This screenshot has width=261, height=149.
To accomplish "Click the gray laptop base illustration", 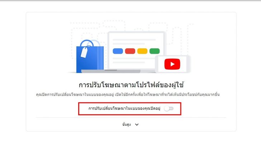I will 111,71.
